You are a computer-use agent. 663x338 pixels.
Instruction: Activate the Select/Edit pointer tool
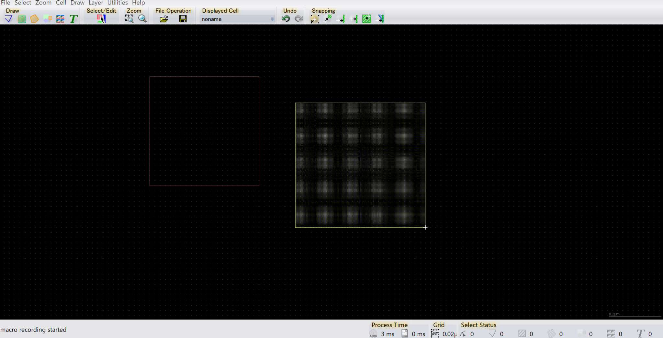pos(101,19)
